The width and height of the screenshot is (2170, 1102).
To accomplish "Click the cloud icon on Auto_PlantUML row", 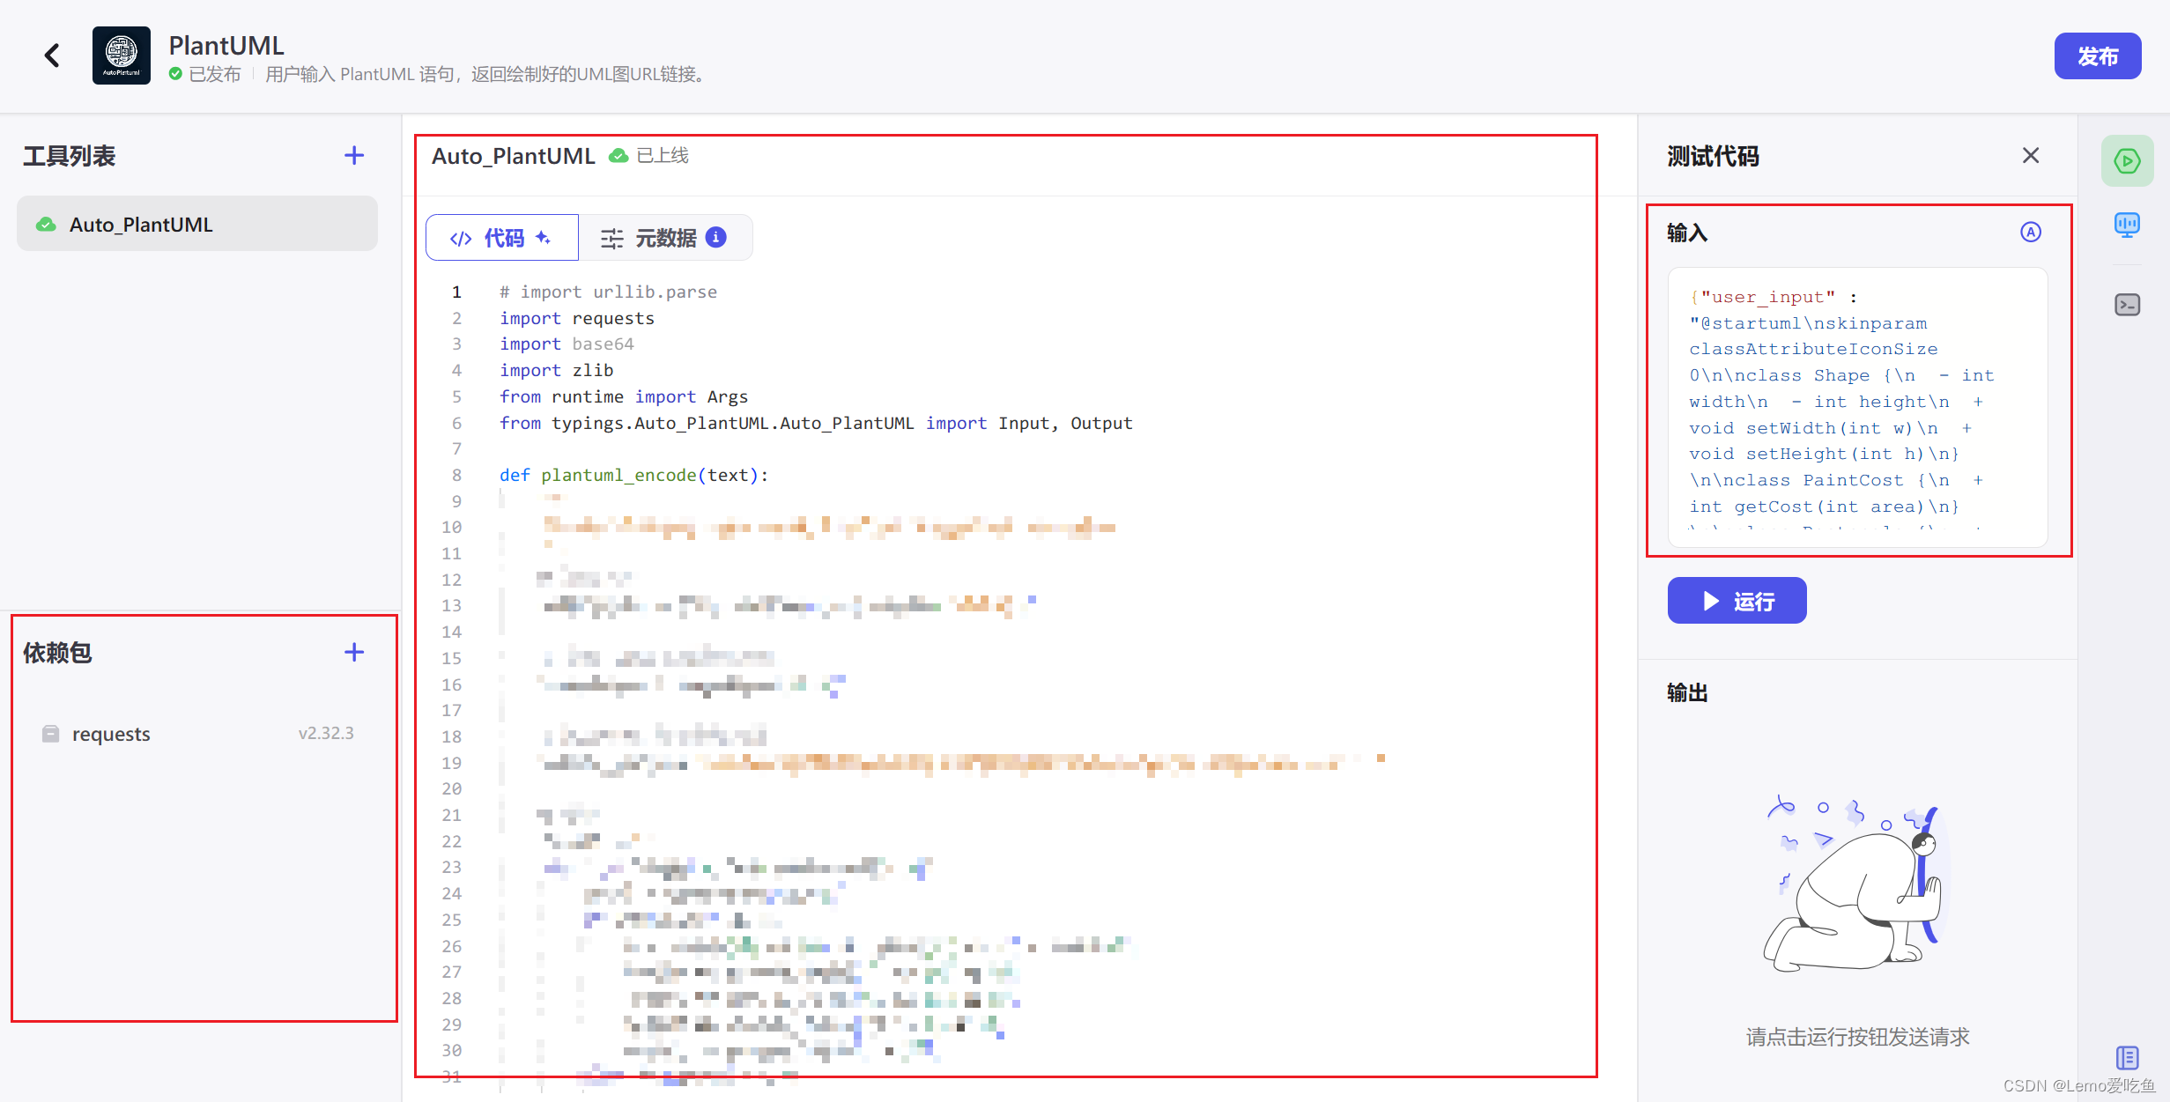I will [46, 225].
